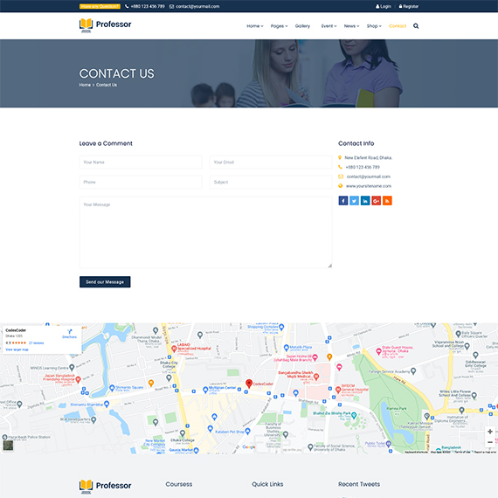Open the LinkedIn social icon
This screenshot has width=498, height=498.
[365, 201]
